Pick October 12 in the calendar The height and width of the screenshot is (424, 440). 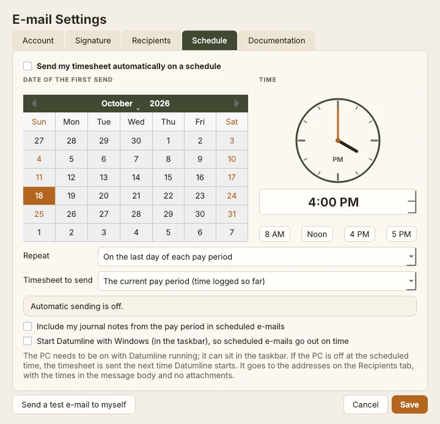71,177
